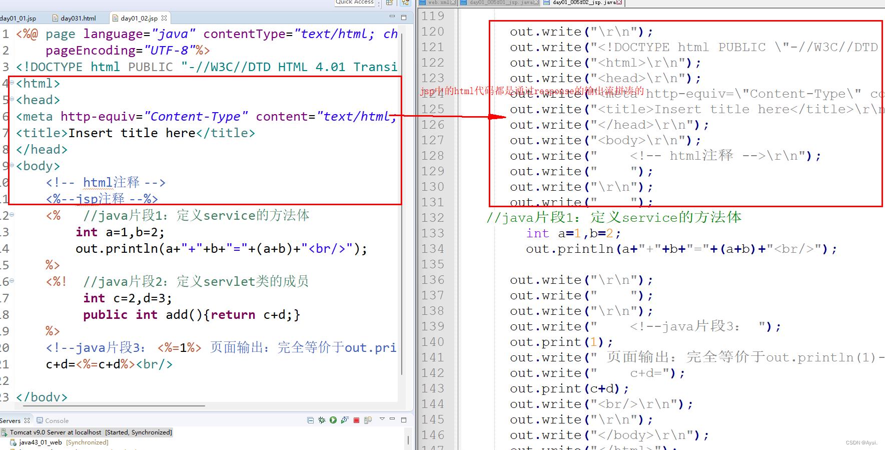This screenshot has height=450, width=885.
Task: Click 'pageEncoding="UTF-8"%>' on line 2
Action: pos(128,51)
